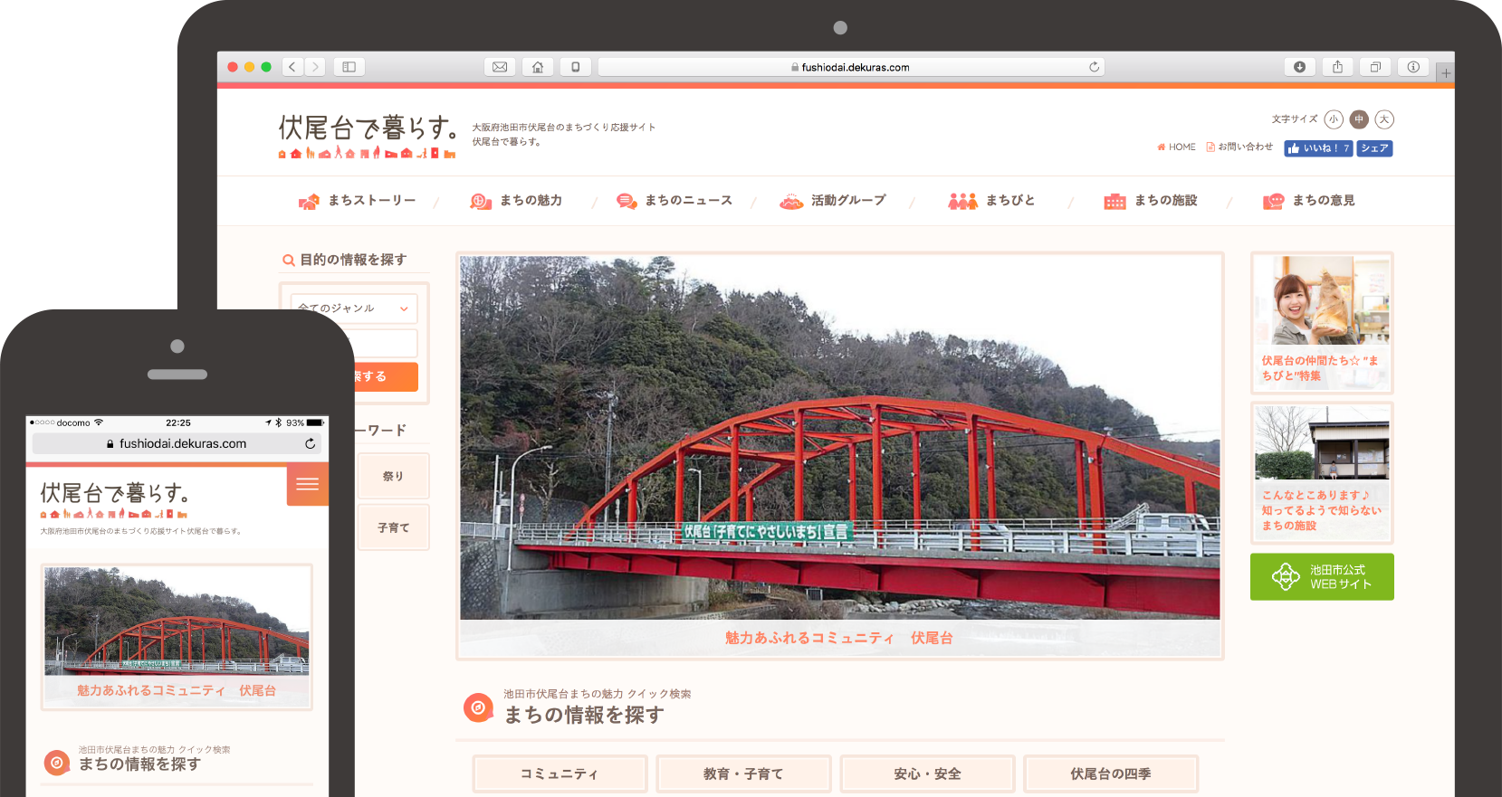Select the 伏尾台の四季 quick search category
The image size is (1502, 797).
1111,774
